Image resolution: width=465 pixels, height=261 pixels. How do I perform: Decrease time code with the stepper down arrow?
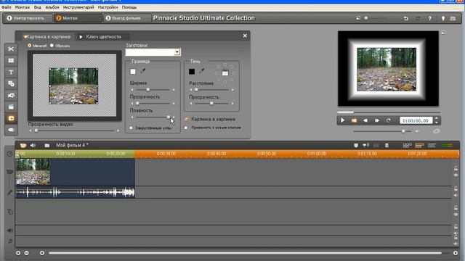[436, 123]
